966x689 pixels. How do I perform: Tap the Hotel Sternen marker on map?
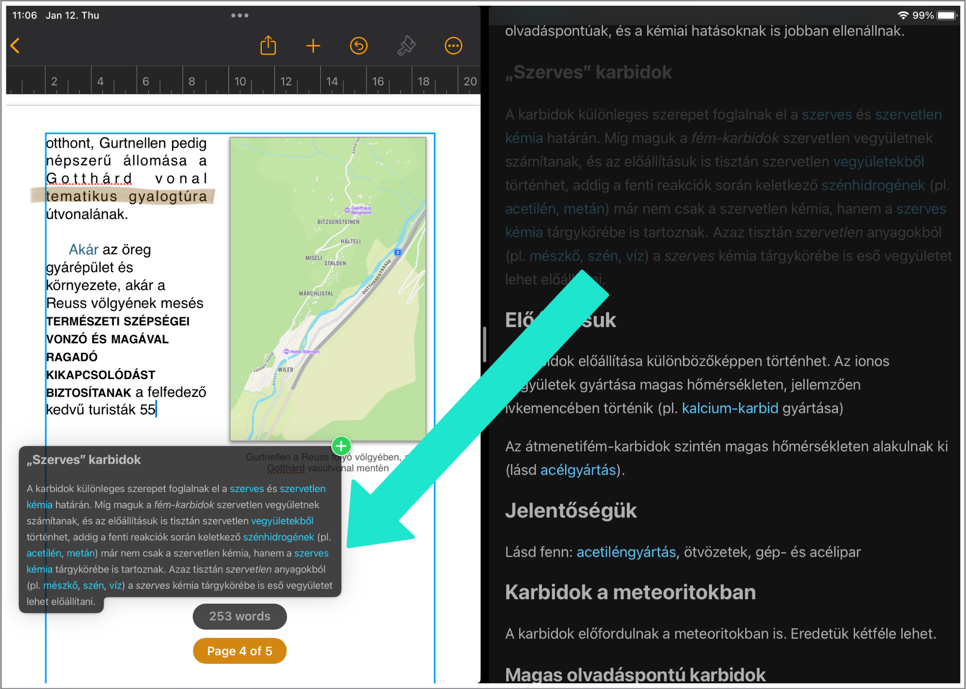(302, 351)
